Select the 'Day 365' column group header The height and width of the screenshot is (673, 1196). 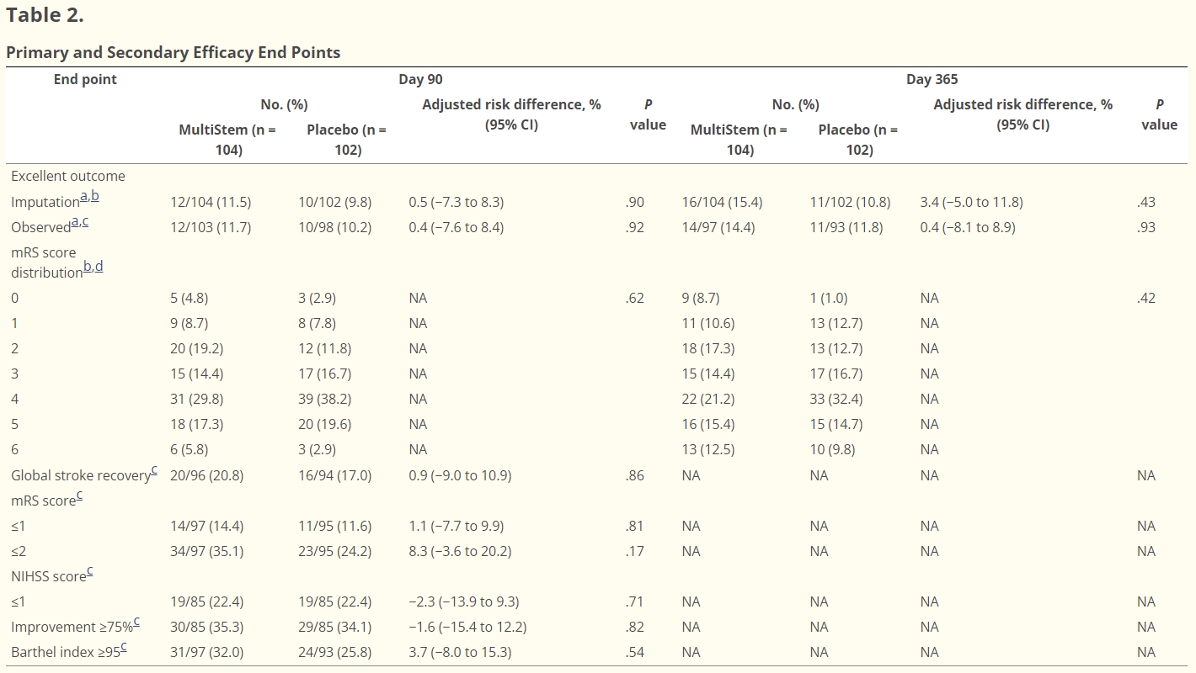[x=932, y=79]
